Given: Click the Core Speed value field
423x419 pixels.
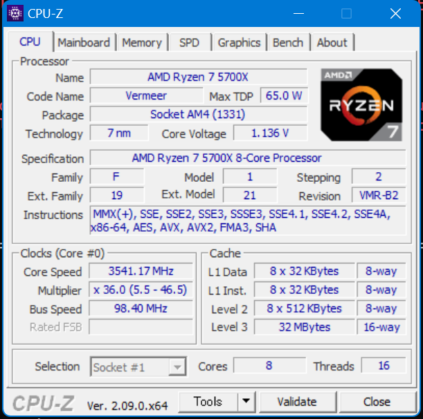Looking at the screenshot, I should point(141,271).
